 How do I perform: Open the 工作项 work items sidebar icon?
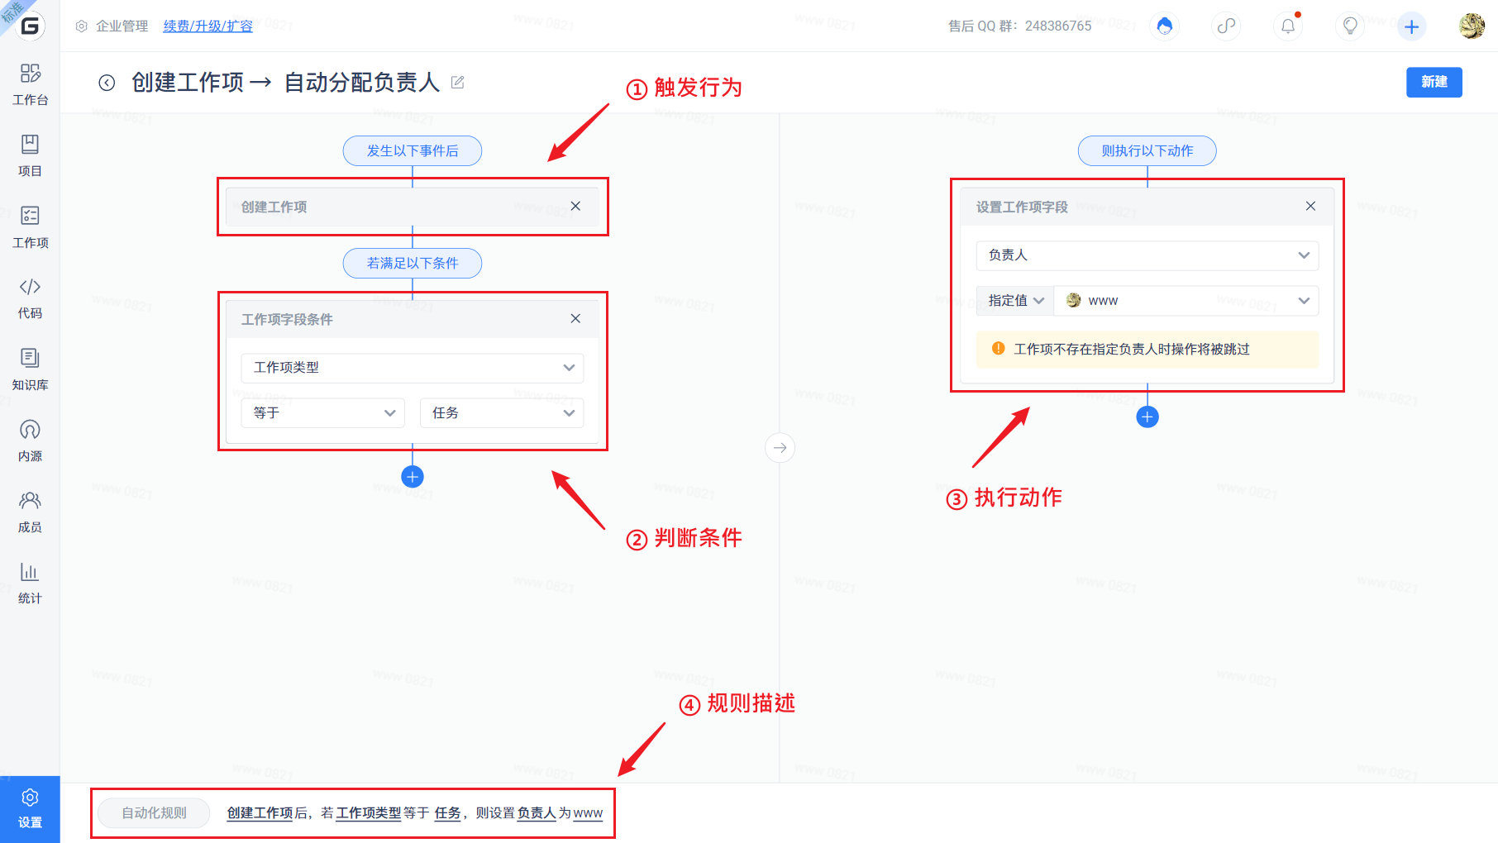pyautogui.click(x=30, y=227)
